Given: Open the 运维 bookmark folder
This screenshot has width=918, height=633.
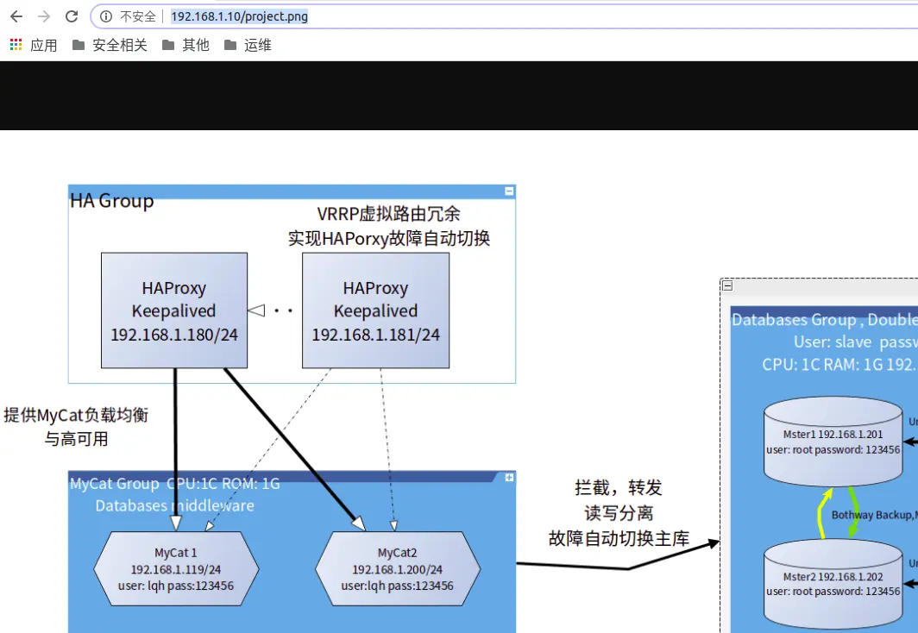Looking at the screenshot, I should (248, 45).
